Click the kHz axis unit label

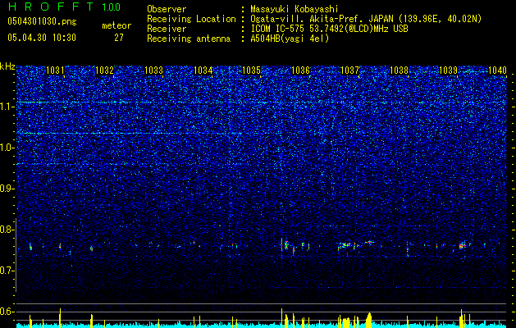click(x=7, y=66)
